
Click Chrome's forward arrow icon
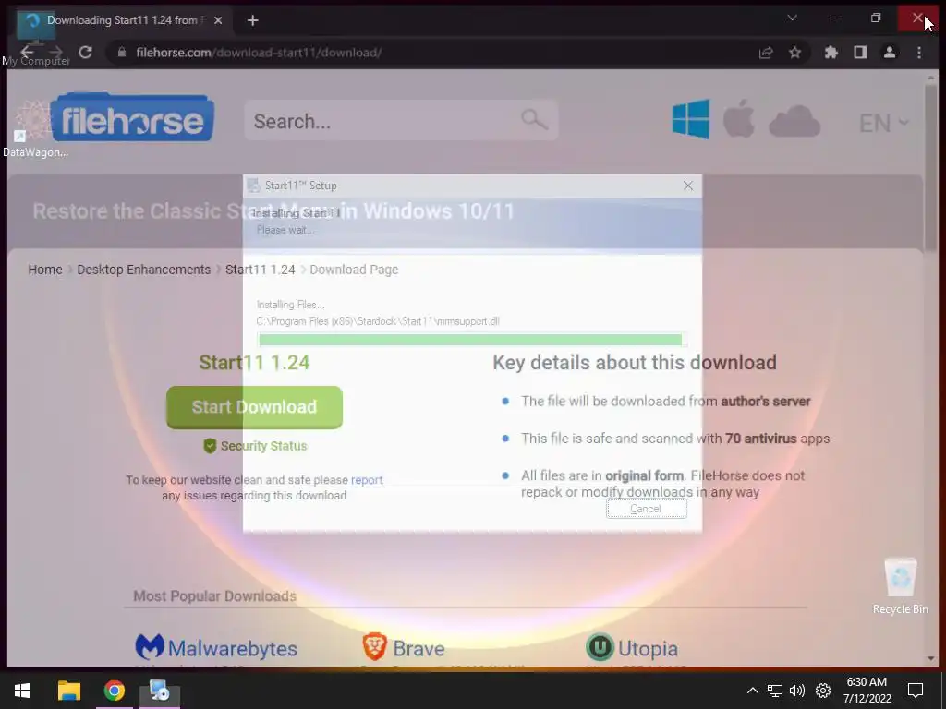coord(55,53)
